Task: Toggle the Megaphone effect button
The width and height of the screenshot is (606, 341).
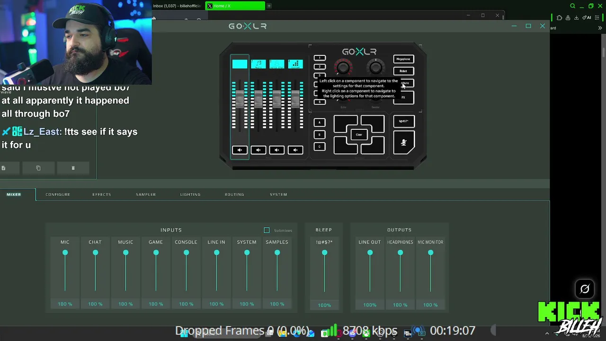Action: [403, 59]
